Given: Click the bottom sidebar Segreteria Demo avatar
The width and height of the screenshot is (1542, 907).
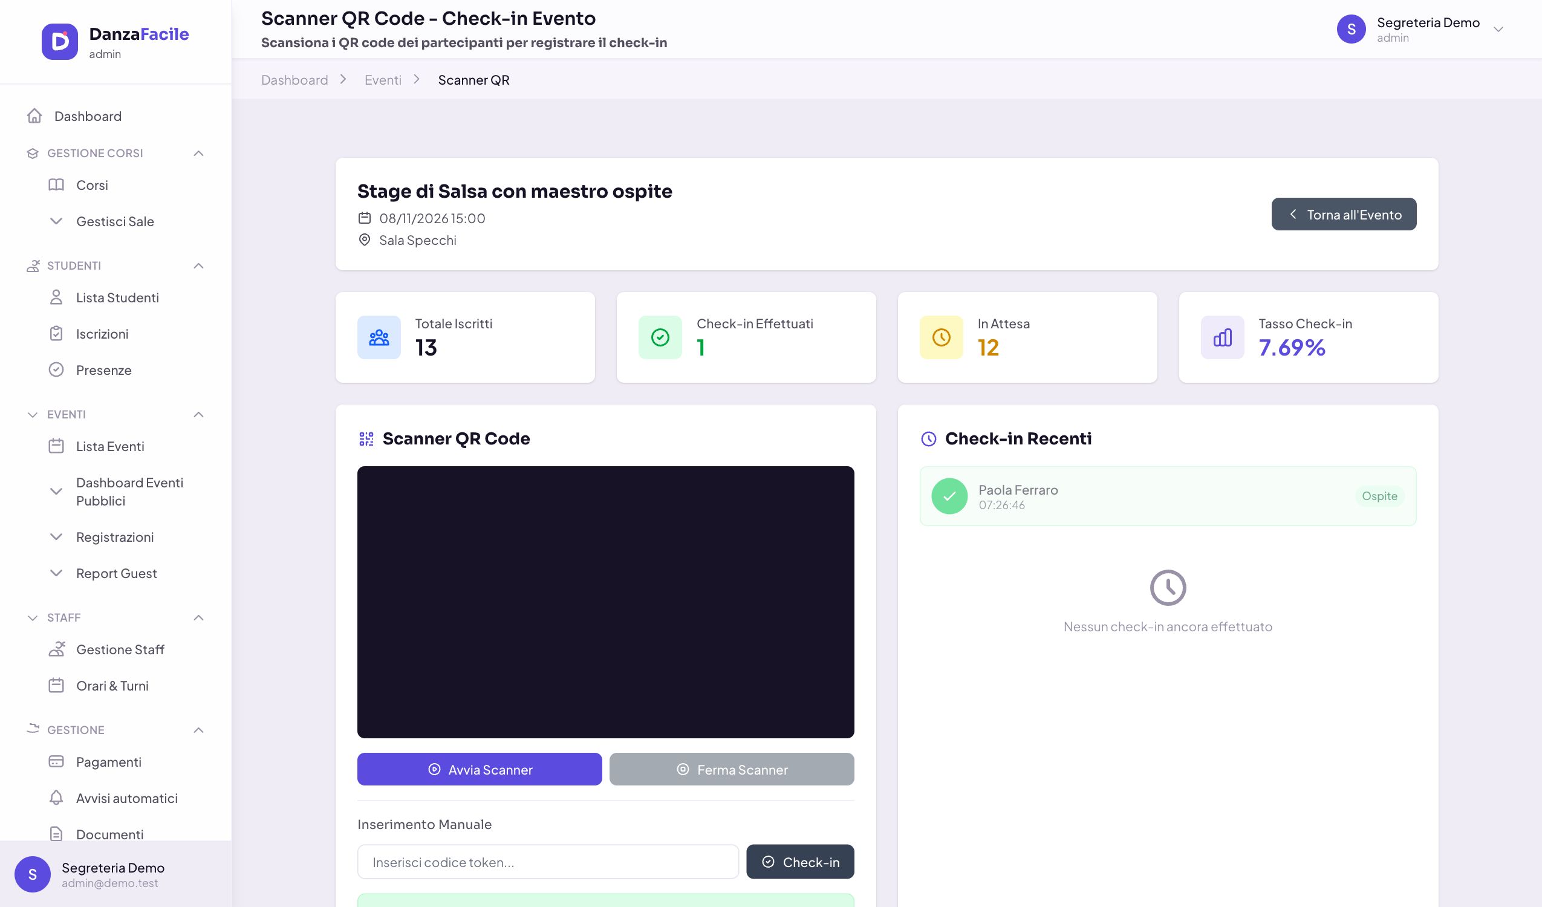Looking at the screenshot, I should click(33, 874).
